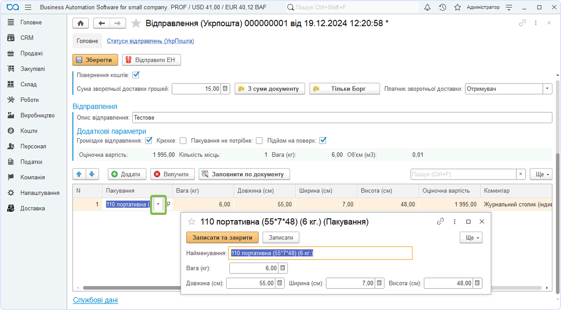Add shipment document to favorites star

click(x=136, y=23)
